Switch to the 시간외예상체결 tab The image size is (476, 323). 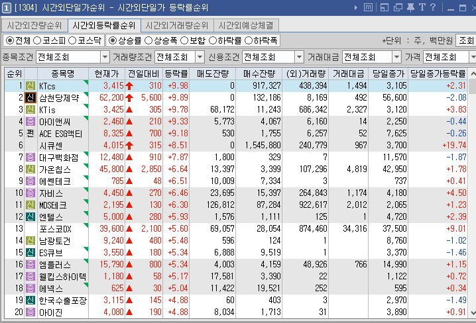point(246,25)
